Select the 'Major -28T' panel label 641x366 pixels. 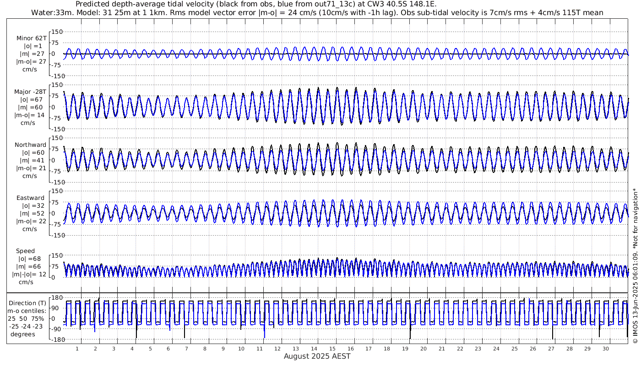(x=30, y=92)
